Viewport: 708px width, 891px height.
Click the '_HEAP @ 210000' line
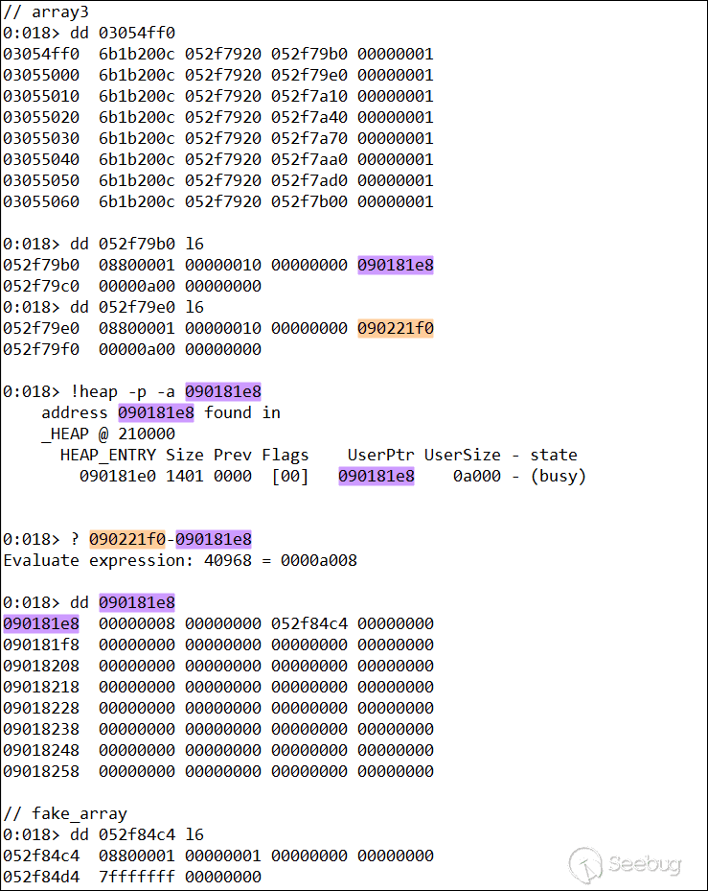108,434
